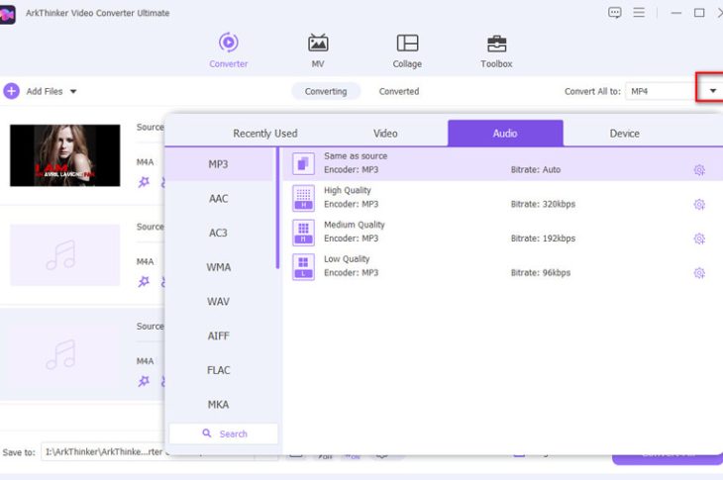723x480 pixels.
Task: Click the format list scrollbar
Action: (277, 208)
